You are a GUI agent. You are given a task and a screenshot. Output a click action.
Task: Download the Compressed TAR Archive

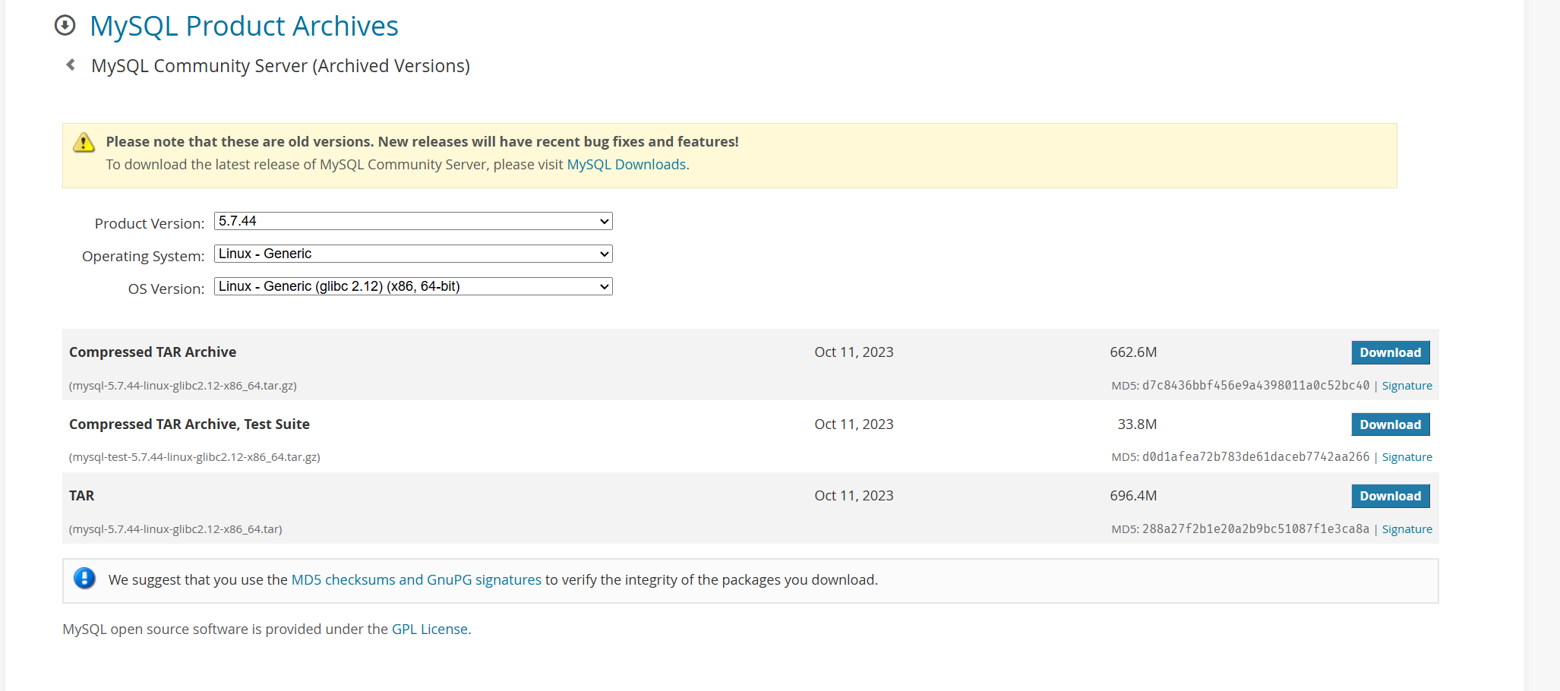(1390, 352)
